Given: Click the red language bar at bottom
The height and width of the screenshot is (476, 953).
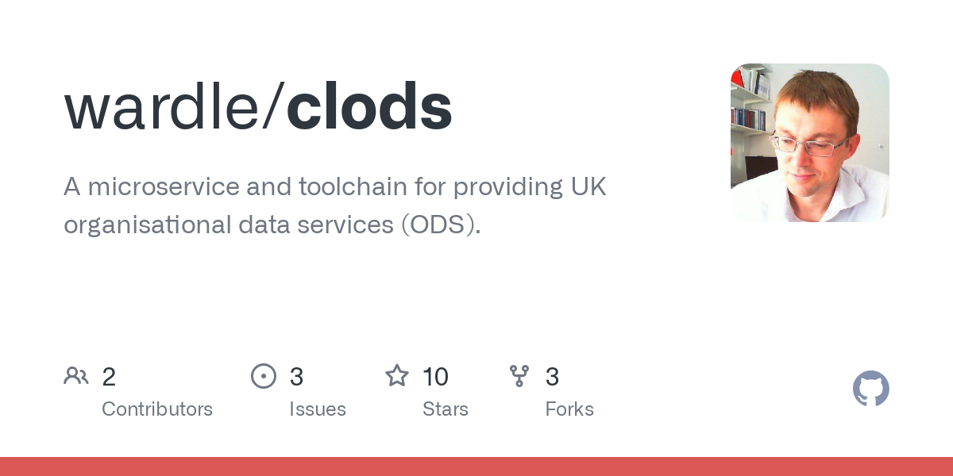Looking at the screenshot, I should pos(476,466).
